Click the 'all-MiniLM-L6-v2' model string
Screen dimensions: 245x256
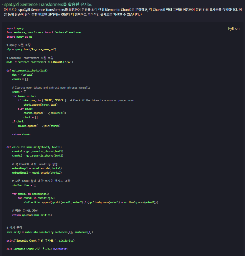coord(59,62)
